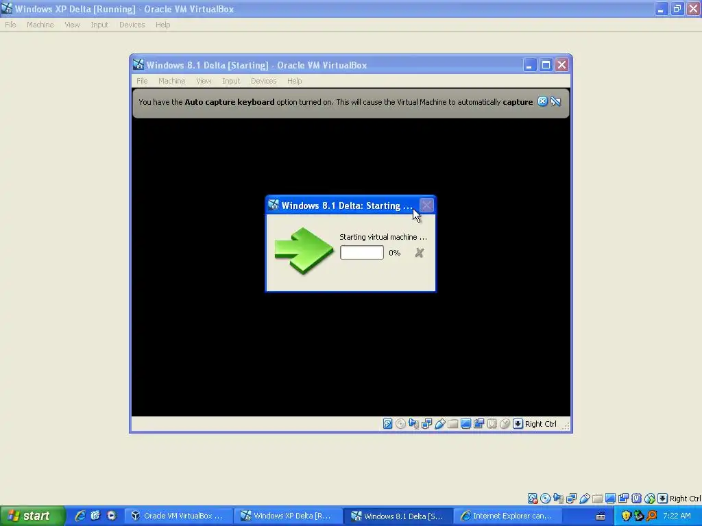Screen dimensions: 702x526
Task: Maximize the Windows 8.1 Delta window
Action: (x=546, y=65)
